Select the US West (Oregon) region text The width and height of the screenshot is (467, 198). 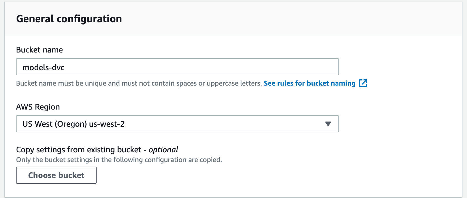[54, 124]
